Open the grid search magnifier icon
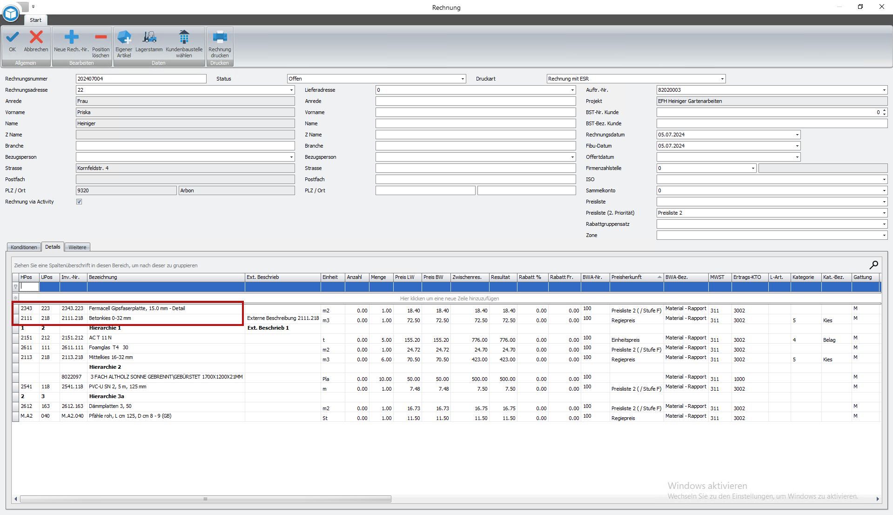 coord(873,265)
